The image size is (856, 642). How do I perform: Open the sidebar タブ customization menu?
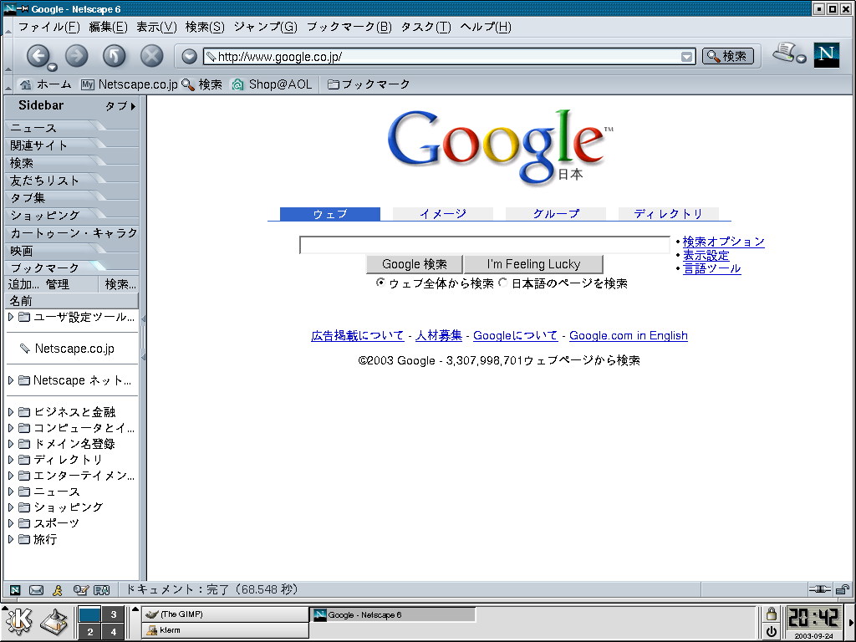point(120,106)
